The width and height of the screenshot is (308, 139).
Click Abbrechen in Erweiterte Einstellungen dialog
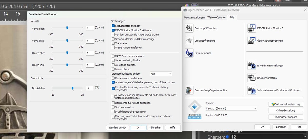pos(156,127)
